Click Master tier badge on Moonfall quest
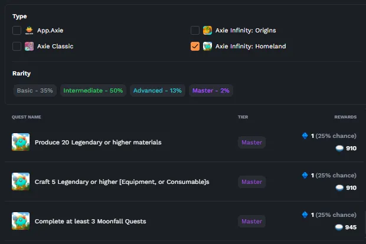Image resolution: width=366 pixels, height=244 pixels. (x=251, y=221)
